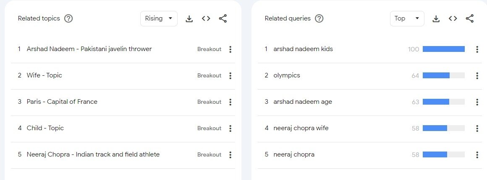The width and height of the screenshot is (487, 180).
Task: Share the Related queries card
Action: pos(470,18)
